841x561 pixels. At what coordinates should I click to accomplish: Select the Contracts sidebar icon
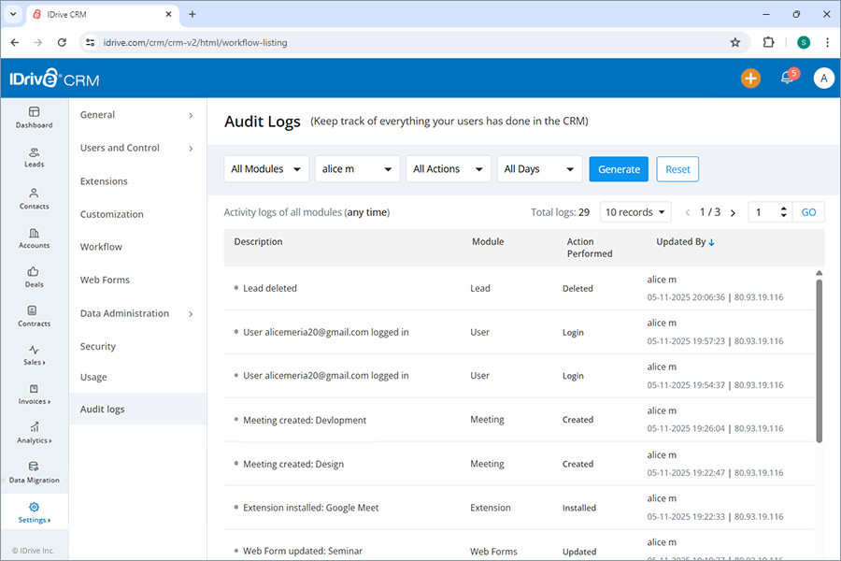click(34, 318)
